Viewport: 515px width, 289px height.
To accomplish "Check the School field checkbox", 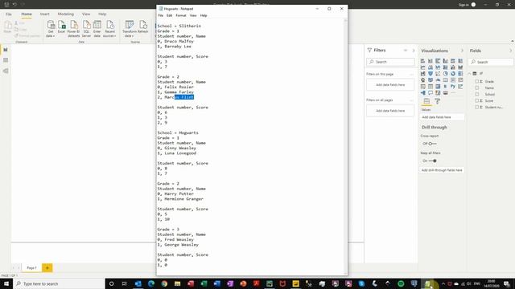I will 477,95.
